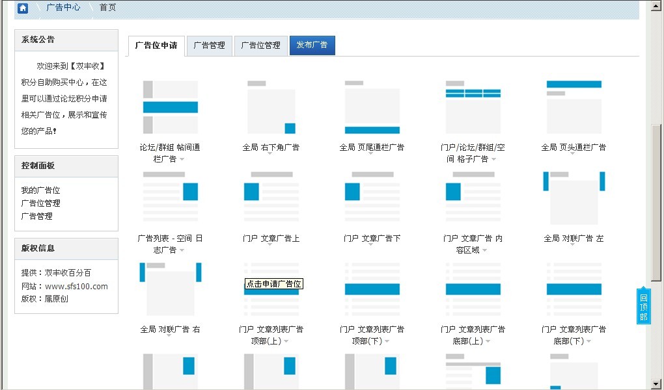This screenshot has height=390, width=664.
Task: Switch to the 广告管理 tab
Action: (210, 45)
